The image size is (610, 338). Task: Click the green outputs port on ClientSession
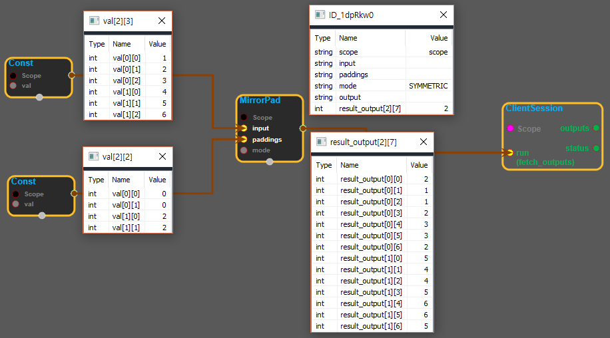pyautogui.click(x=596, y=128)
